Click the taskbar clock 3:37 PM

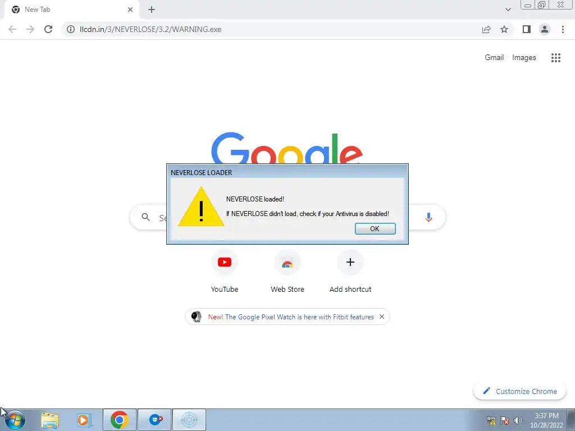point(546,420)
